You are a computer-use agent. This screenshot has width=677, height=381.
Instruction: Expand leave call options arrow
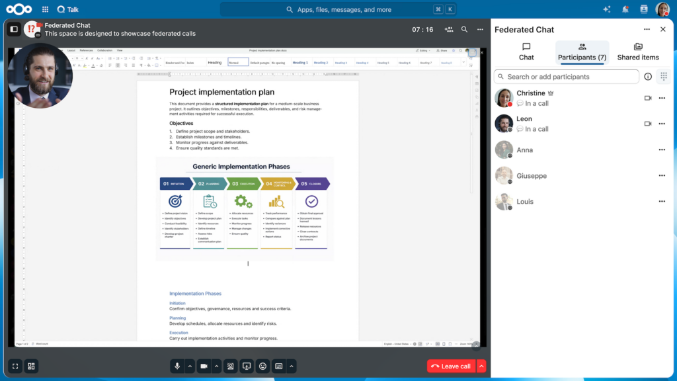pos(481,366)
